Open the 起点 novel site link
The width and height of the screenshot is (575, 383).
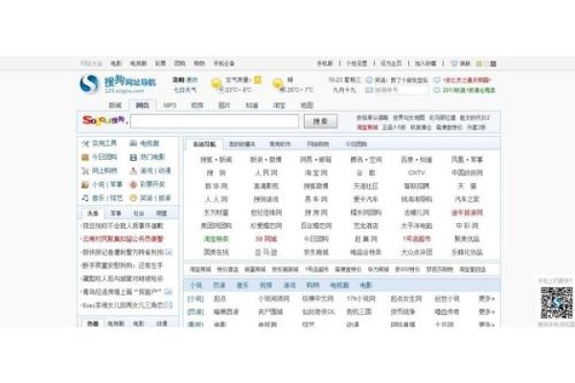(x=219, y=299)
